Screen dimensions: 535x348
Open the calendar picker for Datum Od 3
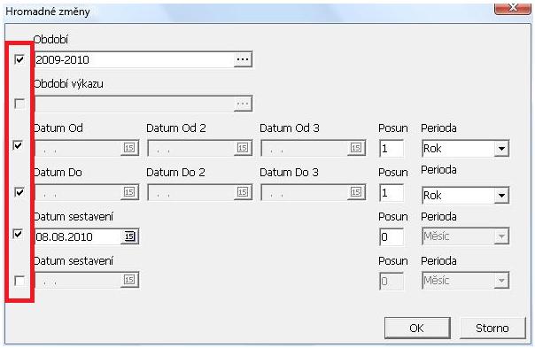point(356,148)
